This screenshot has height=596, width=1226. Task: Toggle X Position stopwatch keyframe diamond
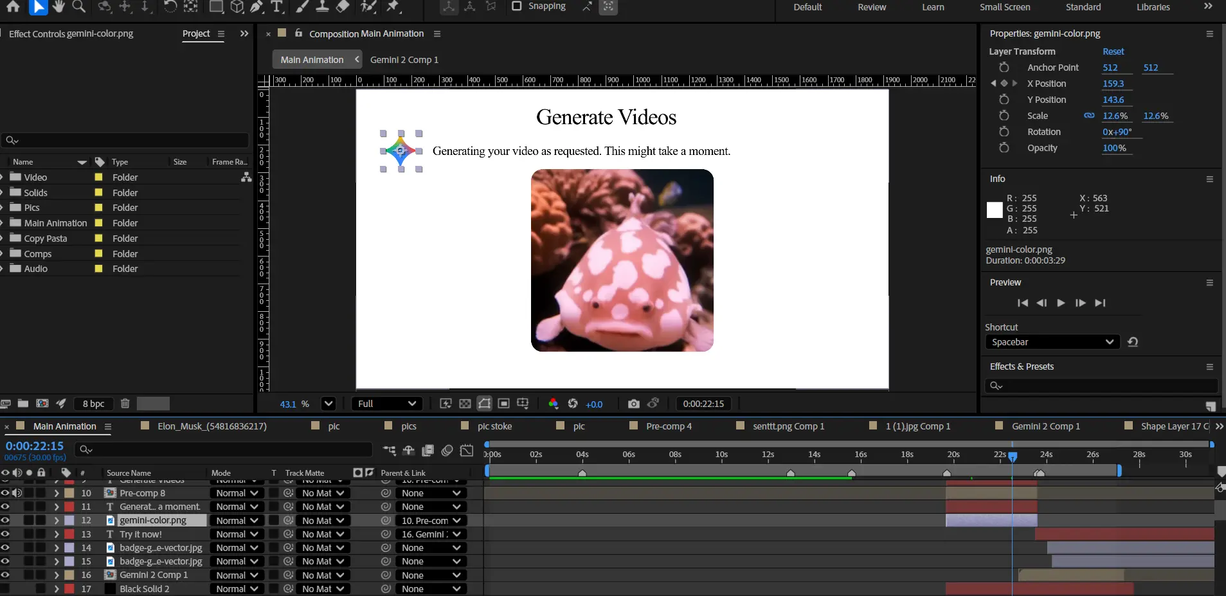point(1004,84)
